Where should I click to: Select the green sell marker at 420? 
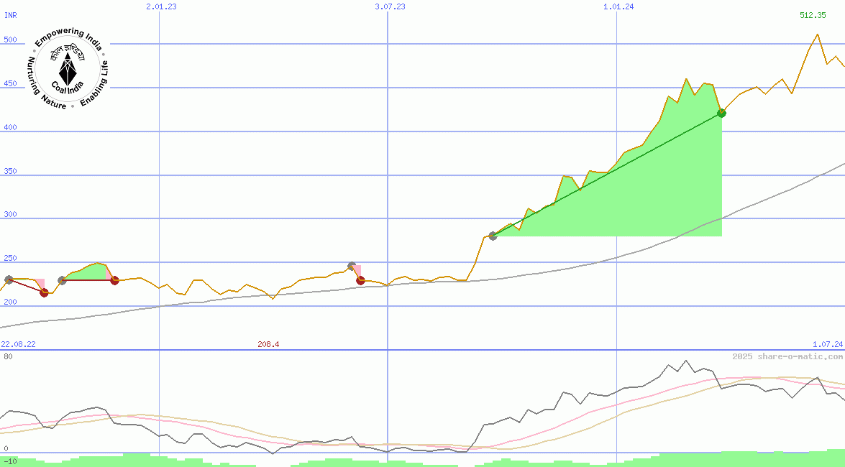pos(721,113)
